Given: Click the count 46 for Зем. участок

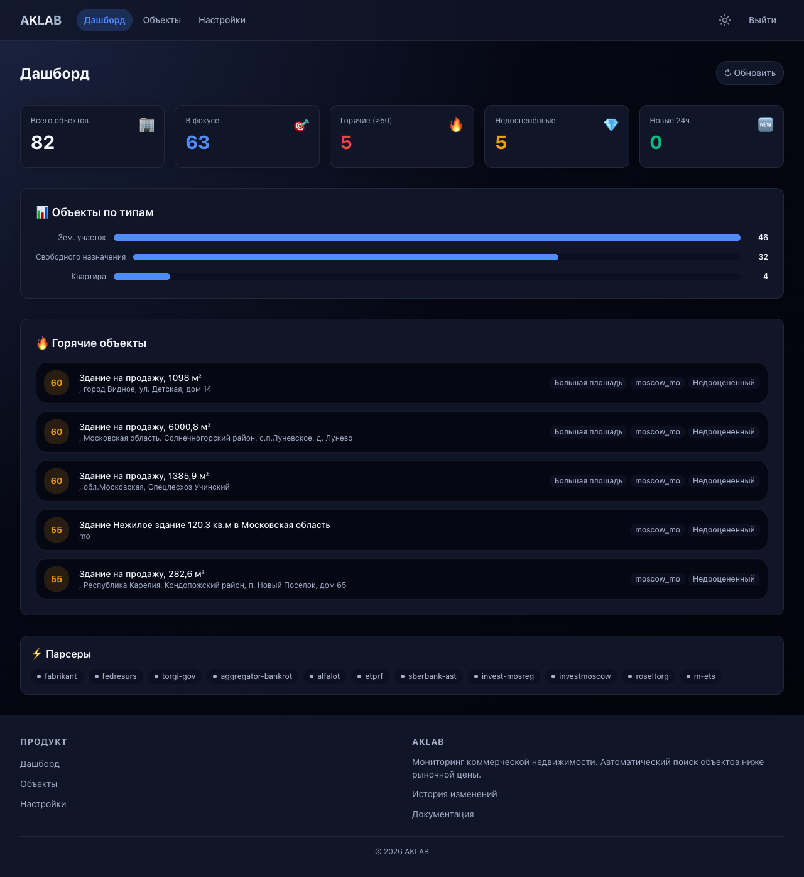Looking at the screenshot, I should (x=763, y=238).
